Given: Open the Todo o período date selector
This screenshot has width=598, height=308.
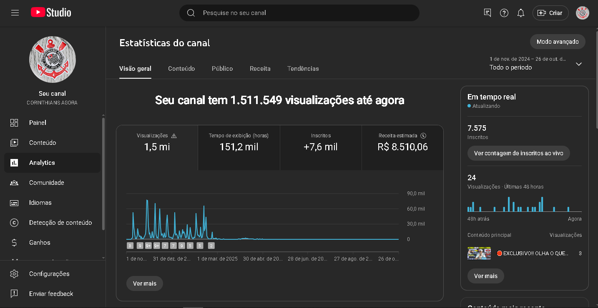Looking at the screenshot, I should (x=536, y=63).
